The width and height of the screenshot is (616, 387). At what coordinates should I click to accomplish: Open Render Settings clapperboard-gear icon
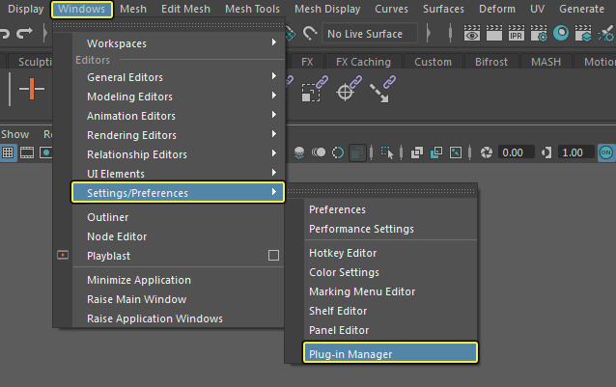tap(541, 34)
